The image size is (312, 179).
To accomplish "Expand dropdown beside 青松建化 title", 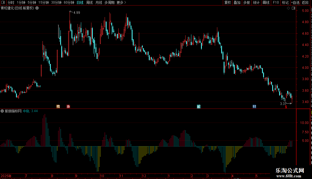I will pos(37,8).
